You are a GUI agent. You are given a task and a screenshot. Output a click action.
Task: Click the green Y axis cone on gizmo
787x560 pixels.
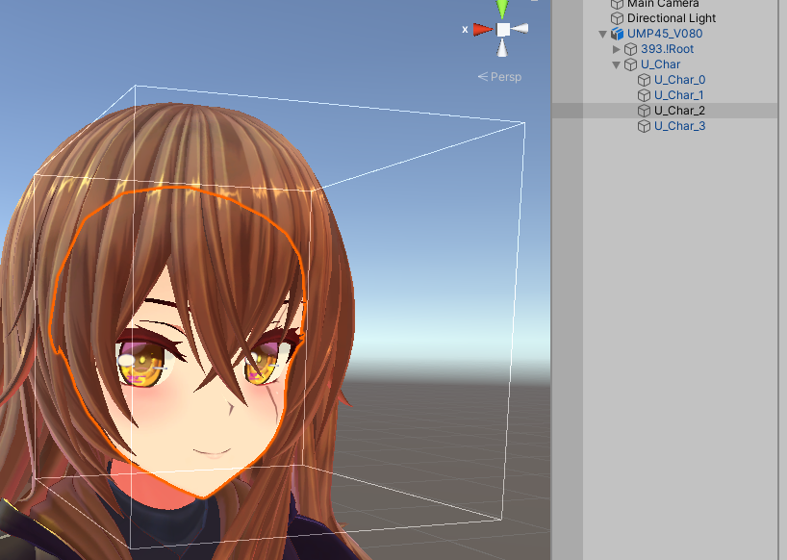502,9
